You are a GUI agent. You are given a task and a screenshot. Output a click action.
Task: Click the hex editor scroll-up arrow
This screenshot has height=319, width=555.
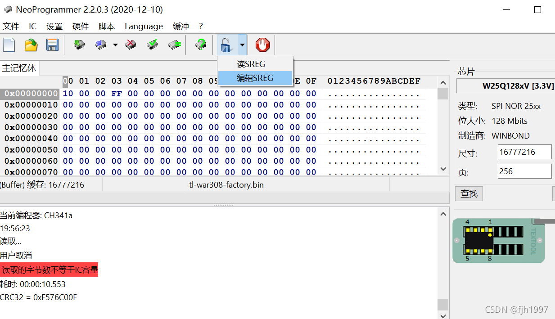point(443,82)
